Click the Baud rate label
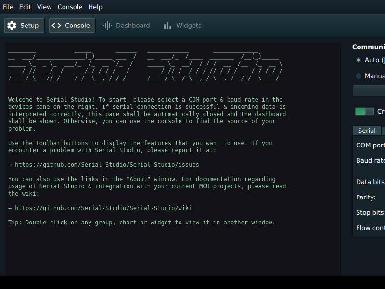The image size is (385, 289). 371,161
